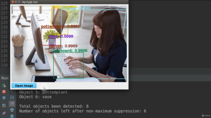Image resolution: width=211 pixels, height=118 pixels.
Task: Click line number 138 in the editor gutter
Action: [4, 65]
